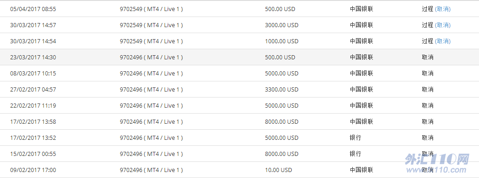This screenshot has height=178, width=479.
Task: Click the 1000.00 USD amount cell
Action: (282, 41)
